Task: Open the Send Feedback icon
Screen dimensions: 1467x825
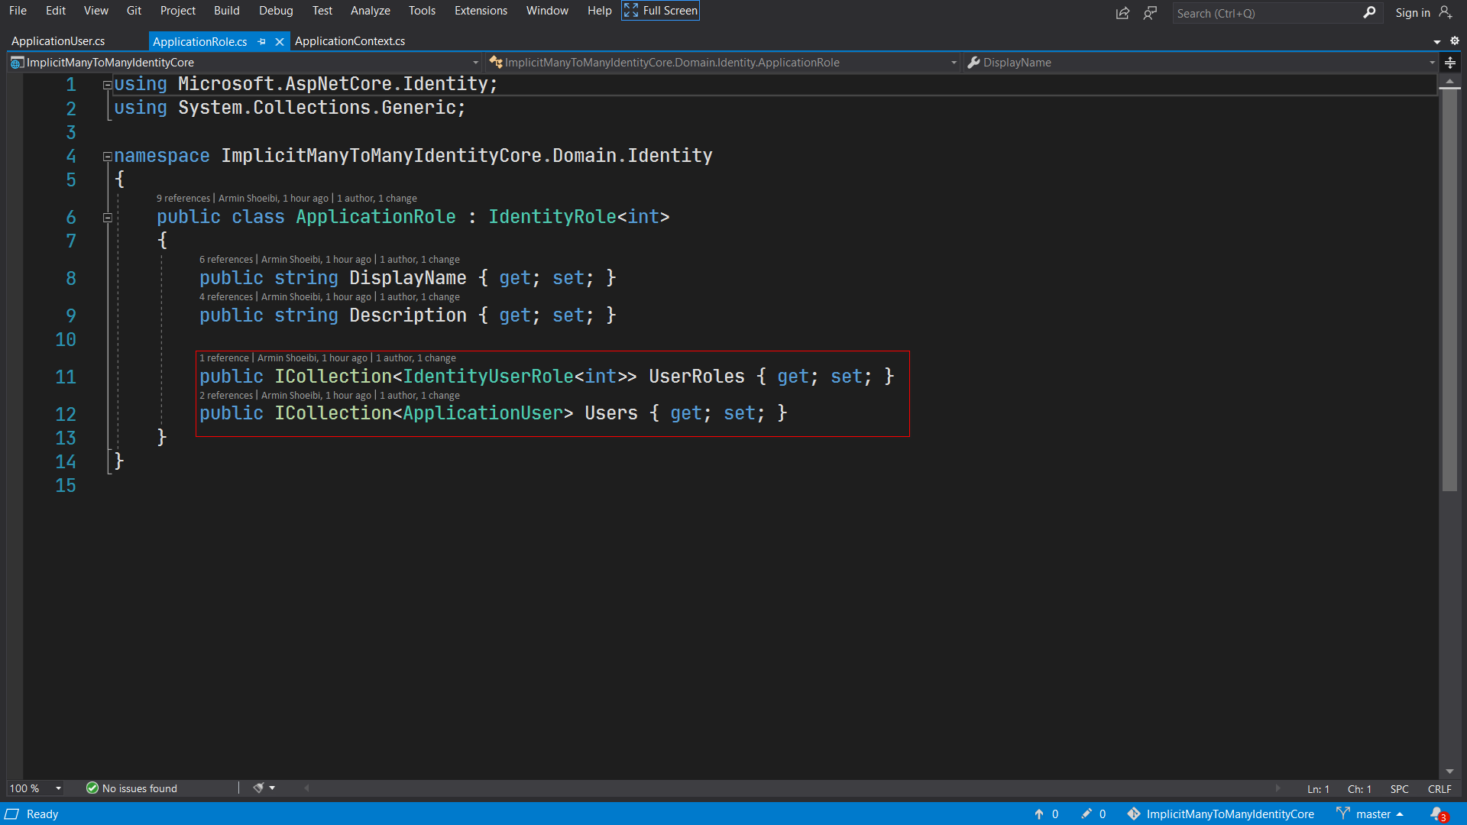Action: point(1151,13)
